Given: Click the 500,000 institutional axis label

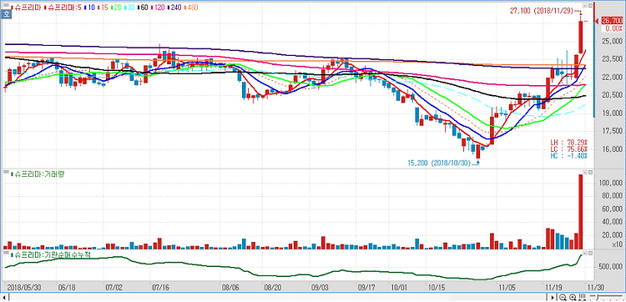Looking at the screenshot, I should click(x=610, y=266).
